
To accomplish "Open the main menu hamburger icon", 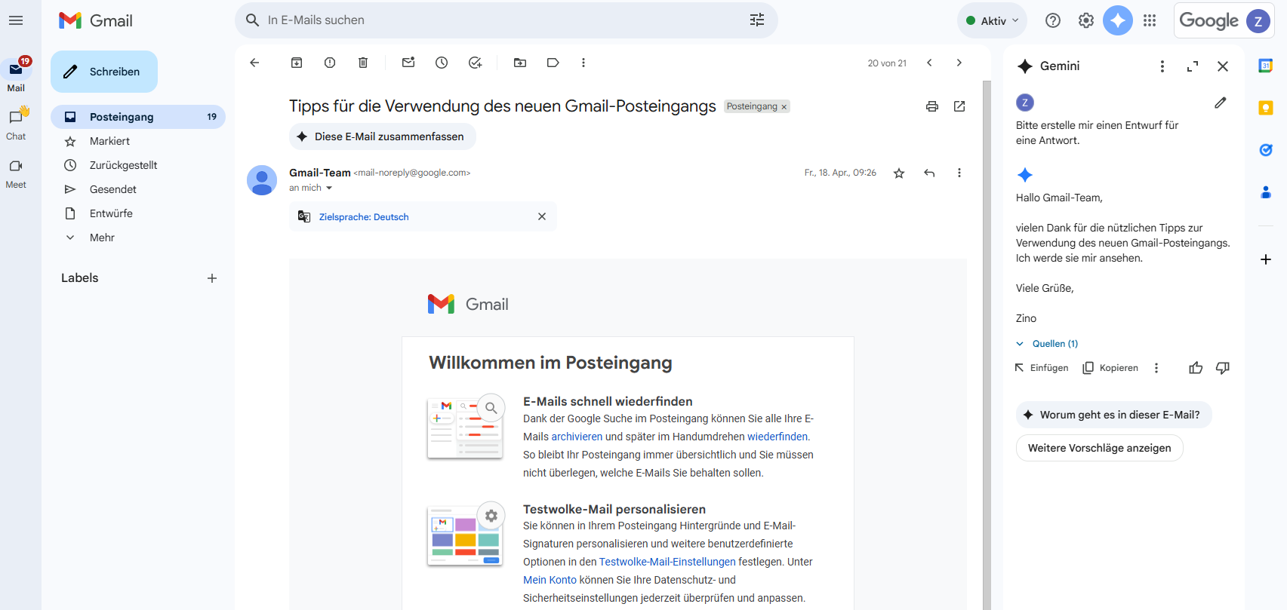I will pyautogui.click(x=16, y=20).
